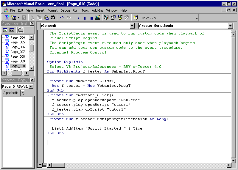Select Page_007 in the project tree
This screenshot has width=238, height=170.
click(x=18, y=52)
